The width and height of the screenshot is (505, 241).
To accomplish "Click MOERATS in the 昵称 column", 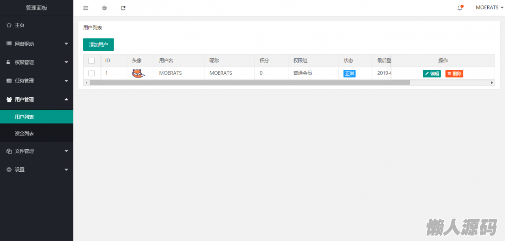I will (x=221, y=73).
